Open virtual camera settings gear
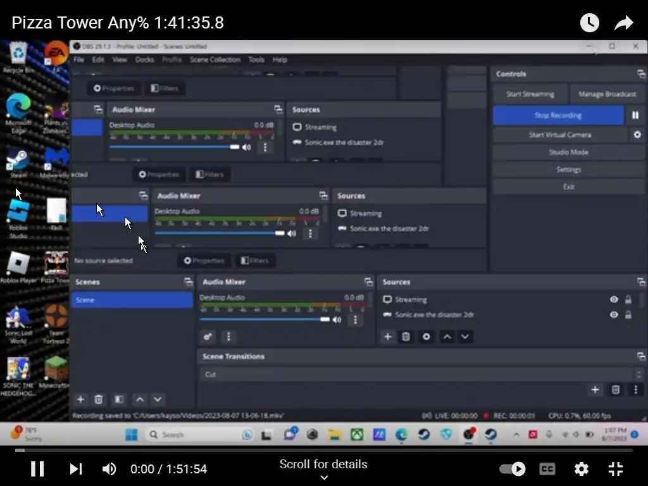Screen dimensions: 648x486 [637, 135]
